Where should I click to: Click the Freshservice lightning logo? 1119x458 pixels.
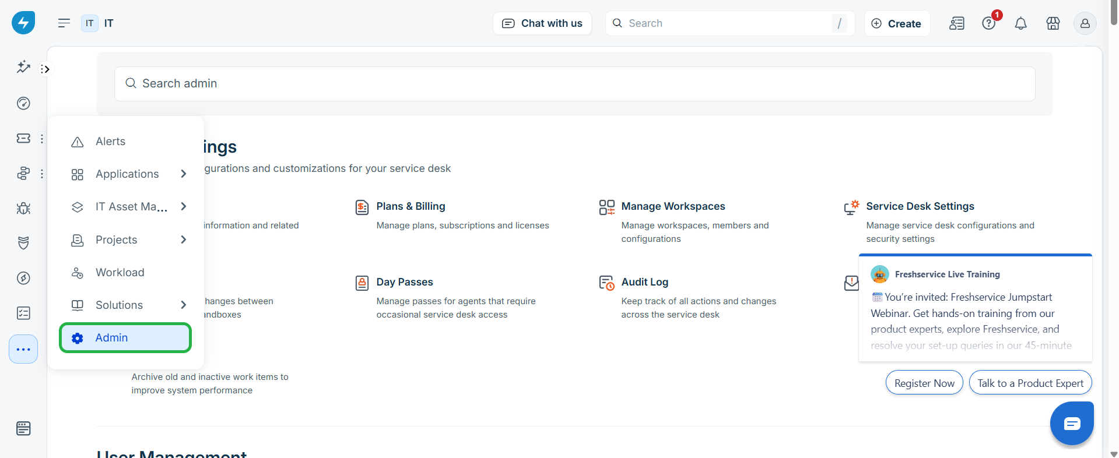[x=23, y=23]
